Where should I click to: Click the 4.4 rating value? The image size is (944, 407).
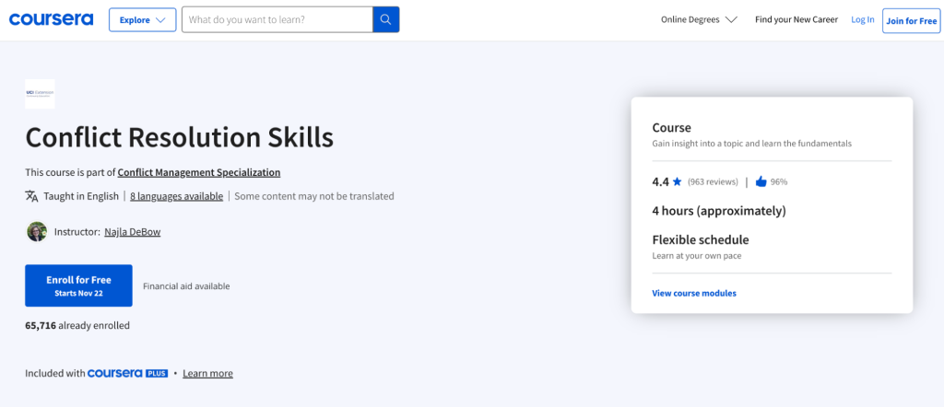click(660, 181)
